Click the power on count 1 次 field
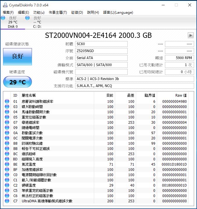 click(180, 65)
